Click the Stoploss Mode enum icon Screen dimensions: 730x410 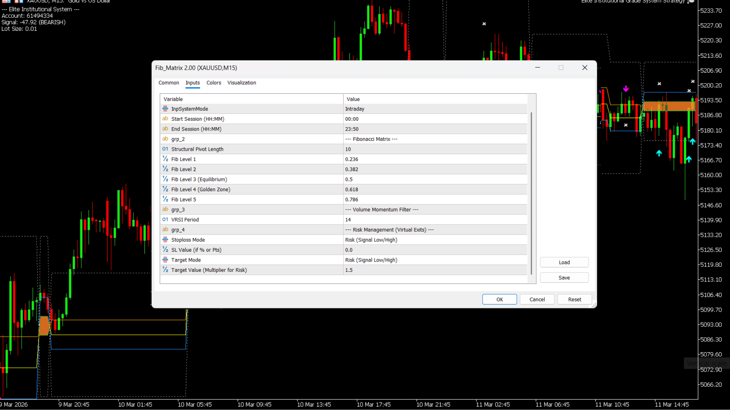[x=165, y=240]
